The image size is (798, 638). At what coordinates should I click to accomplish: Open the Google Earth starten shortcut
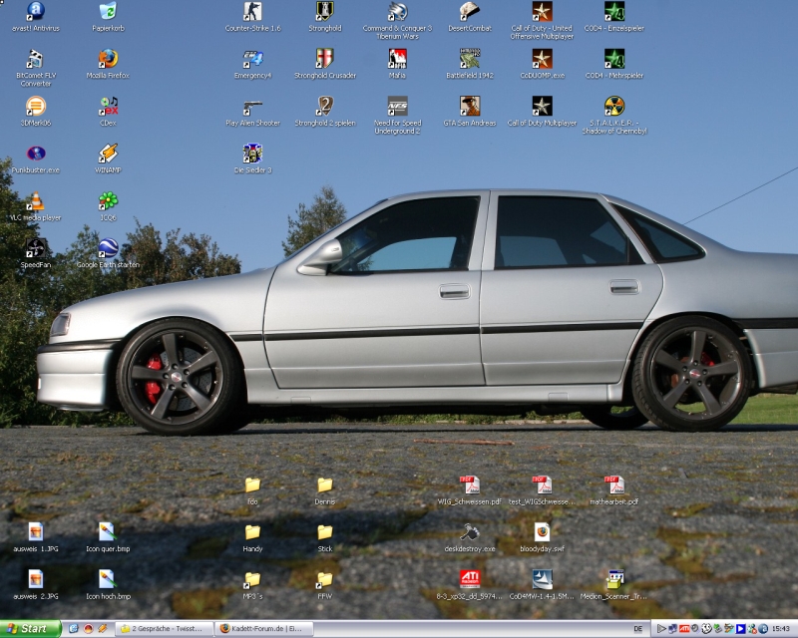click(x=108, y=248)
